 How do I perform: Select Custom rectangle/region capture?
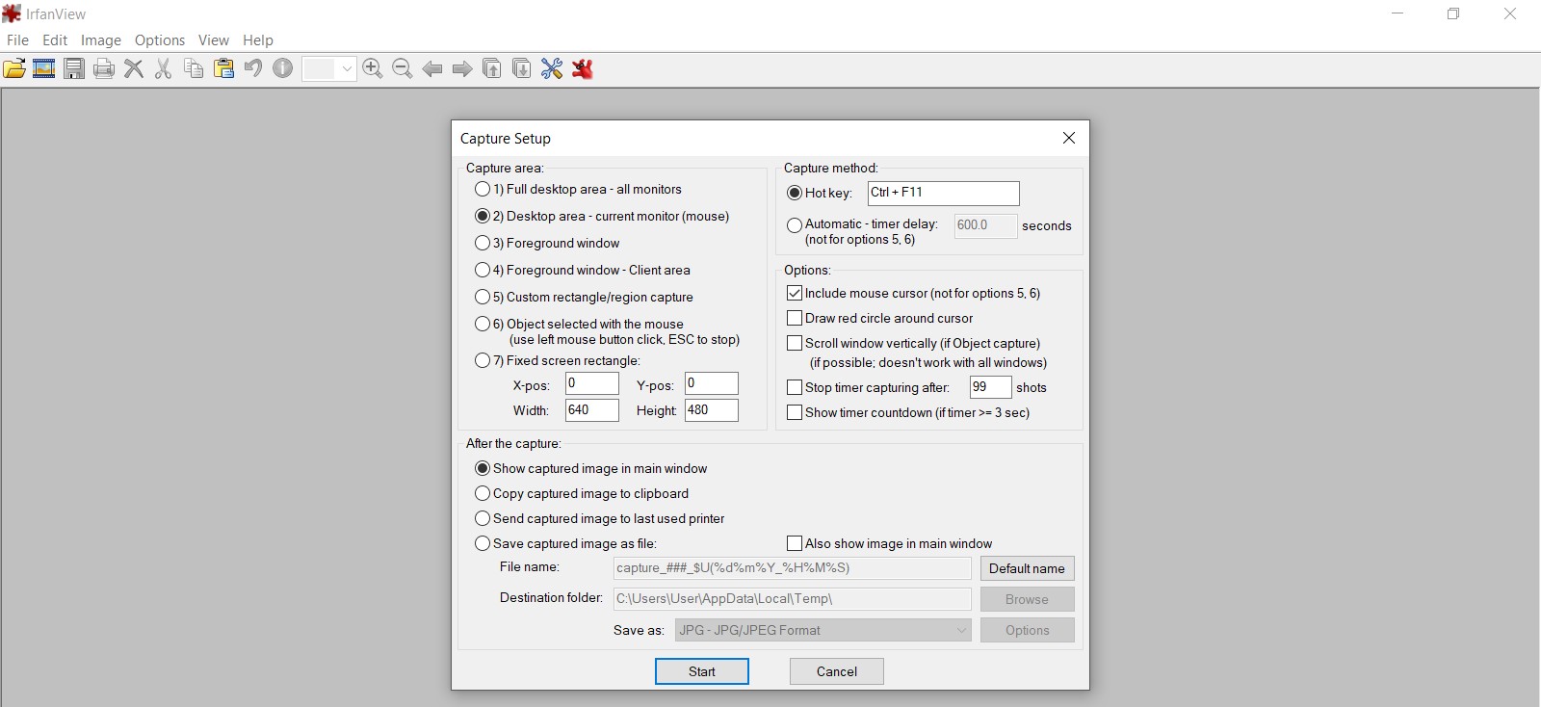584,297
